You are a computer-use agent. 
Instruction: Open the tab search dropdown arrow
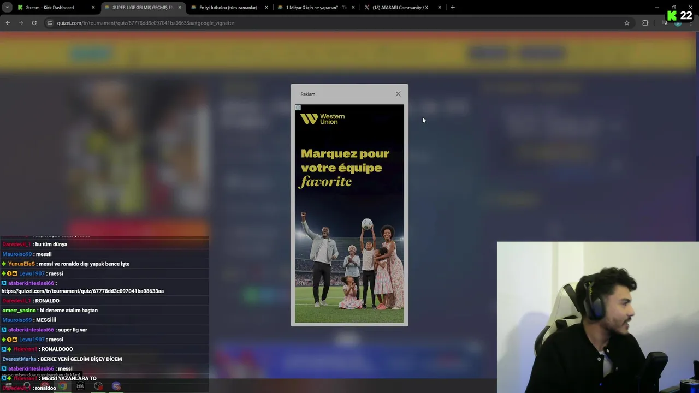[7, 8]
